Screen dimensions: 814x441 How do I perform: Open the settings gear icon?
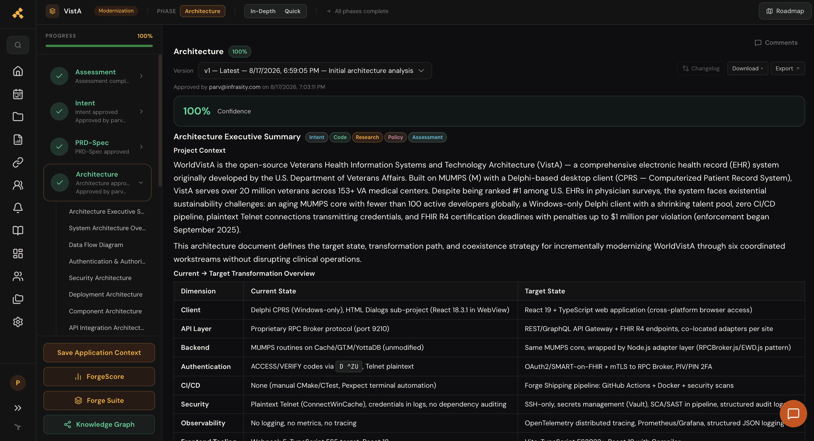pyautogui.click(x=18, y=322)
